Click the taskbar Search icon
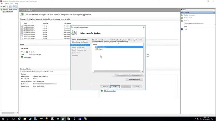216x121 pixels. tap(8, 119)
